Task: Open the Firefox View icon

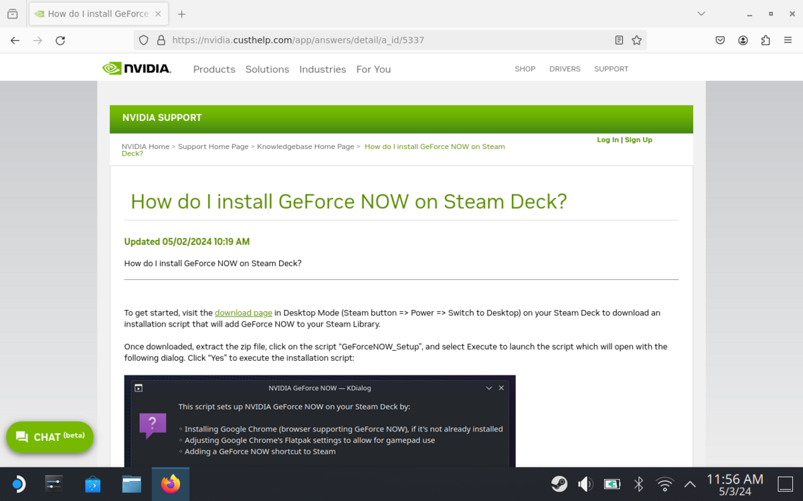Action: point(12,13)
